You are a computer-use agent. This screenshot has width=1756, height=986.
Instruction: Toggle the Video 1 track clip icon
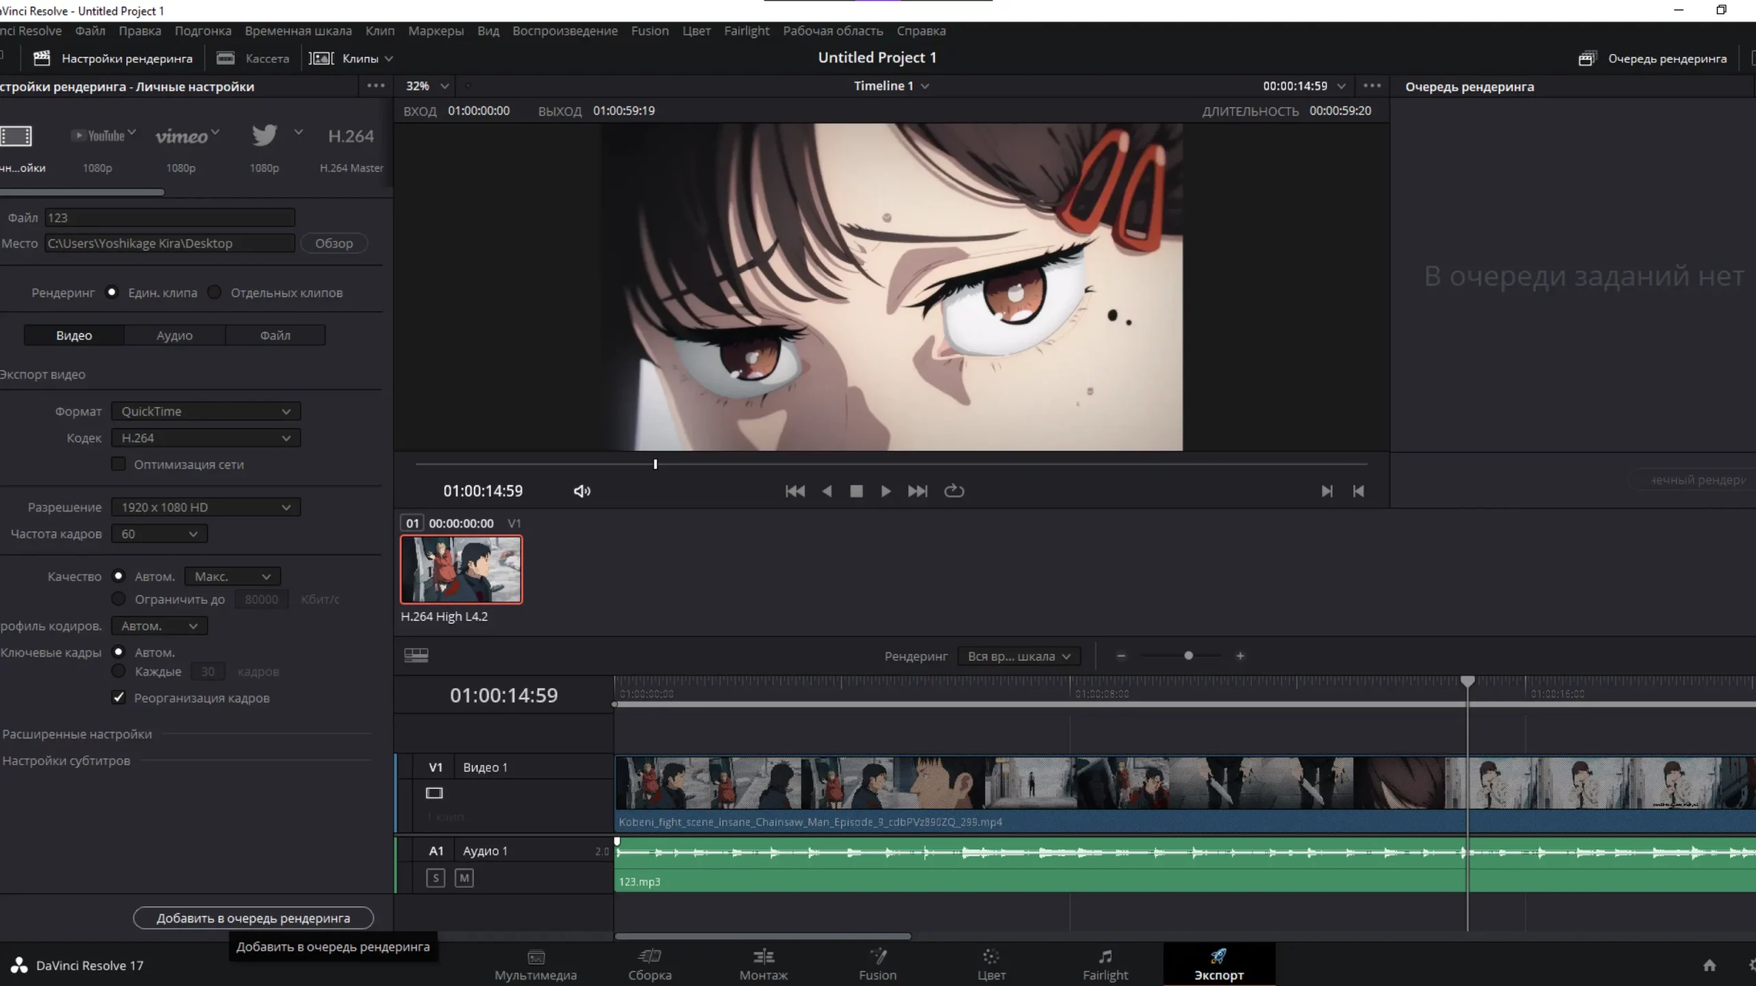pyautogui.click(x=434, y=793)
